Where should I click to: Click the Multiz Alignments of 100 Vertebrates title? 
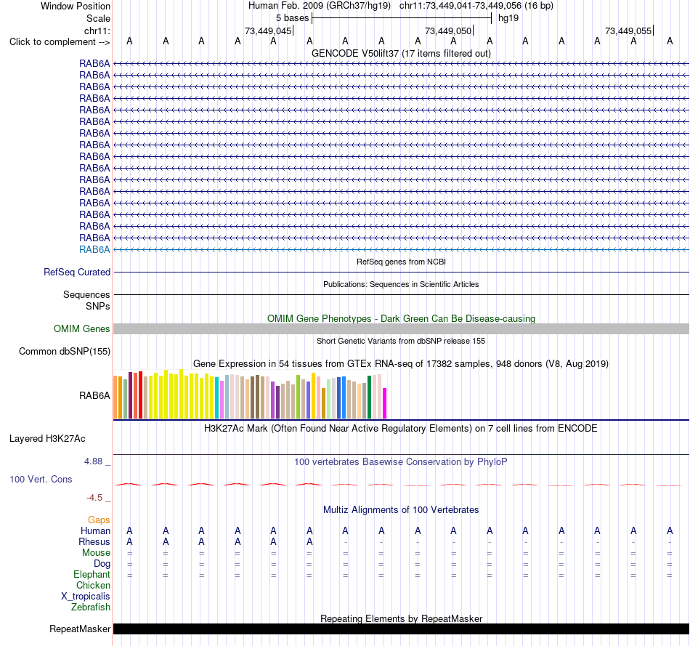point(401,509)
